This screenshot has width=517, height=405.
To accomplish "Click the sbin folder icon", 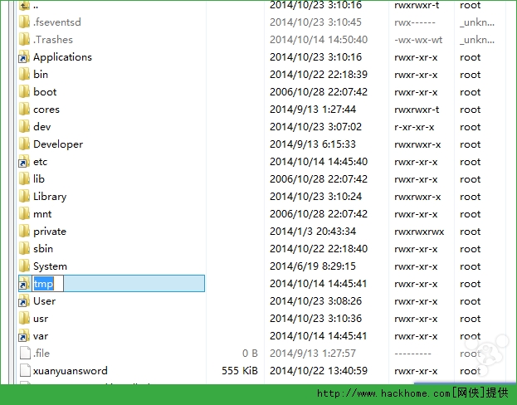I will pos(24,249).
